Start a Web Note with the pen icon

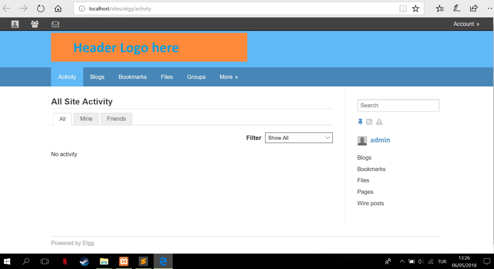click(x=456, y=8)
